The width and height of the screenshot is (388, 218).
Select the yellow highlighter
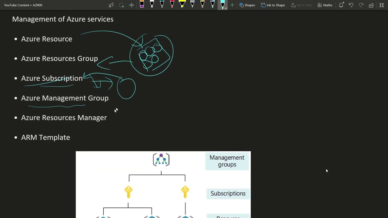click(182, 4)
